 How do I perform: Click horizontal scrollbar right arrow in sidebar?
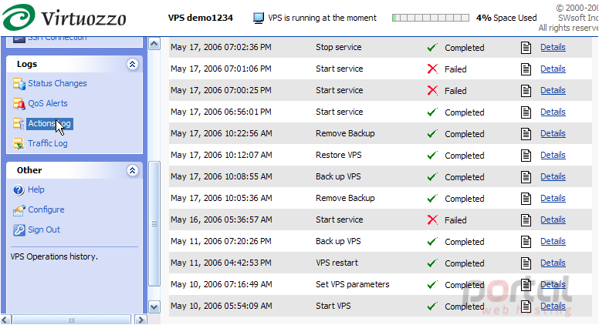(140, 320)
